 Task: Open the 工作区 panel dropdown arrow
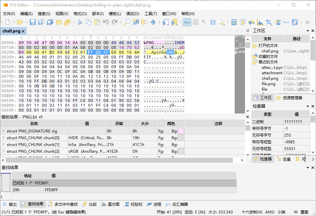point(308,31)
